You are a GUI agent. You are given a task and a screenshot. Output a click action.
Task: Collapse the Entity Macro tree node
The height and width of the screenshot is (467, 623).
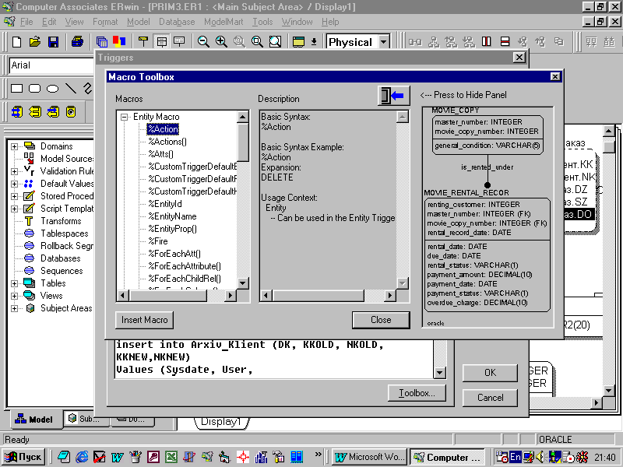125,117
